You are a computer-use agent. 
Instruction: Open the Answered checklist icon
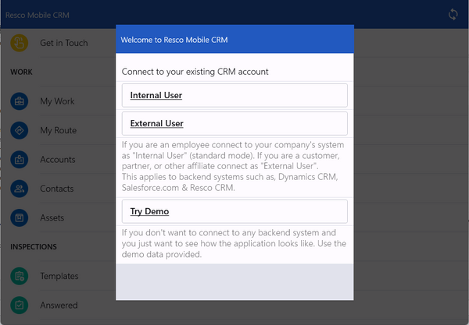pos(19,306)
